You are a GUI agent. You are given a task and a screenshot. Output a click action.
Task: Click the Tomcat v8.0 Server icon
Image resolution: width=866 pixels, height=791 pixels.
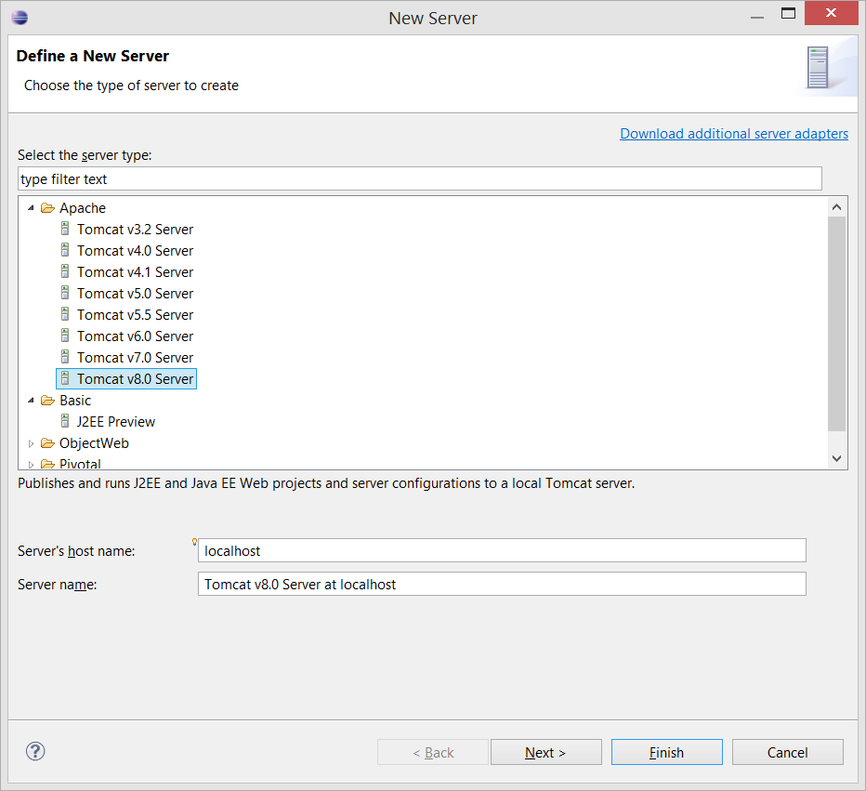point(65,378)
